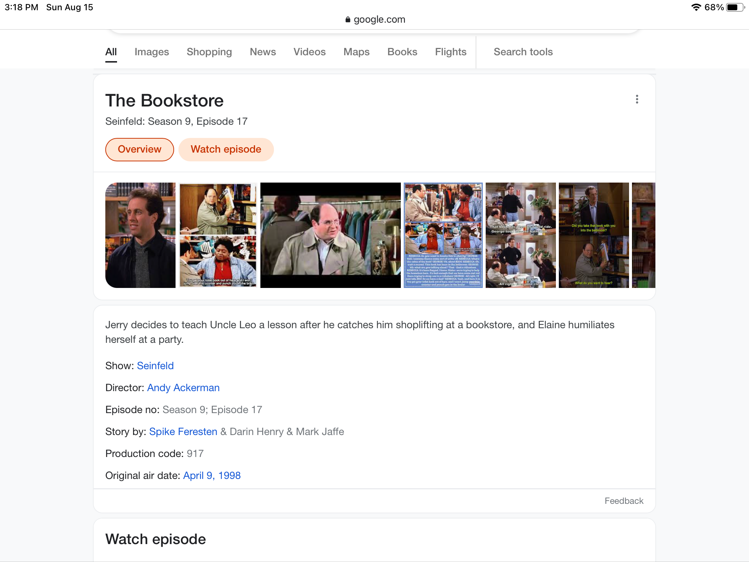Open the Videos results tab

coord(309,52)
